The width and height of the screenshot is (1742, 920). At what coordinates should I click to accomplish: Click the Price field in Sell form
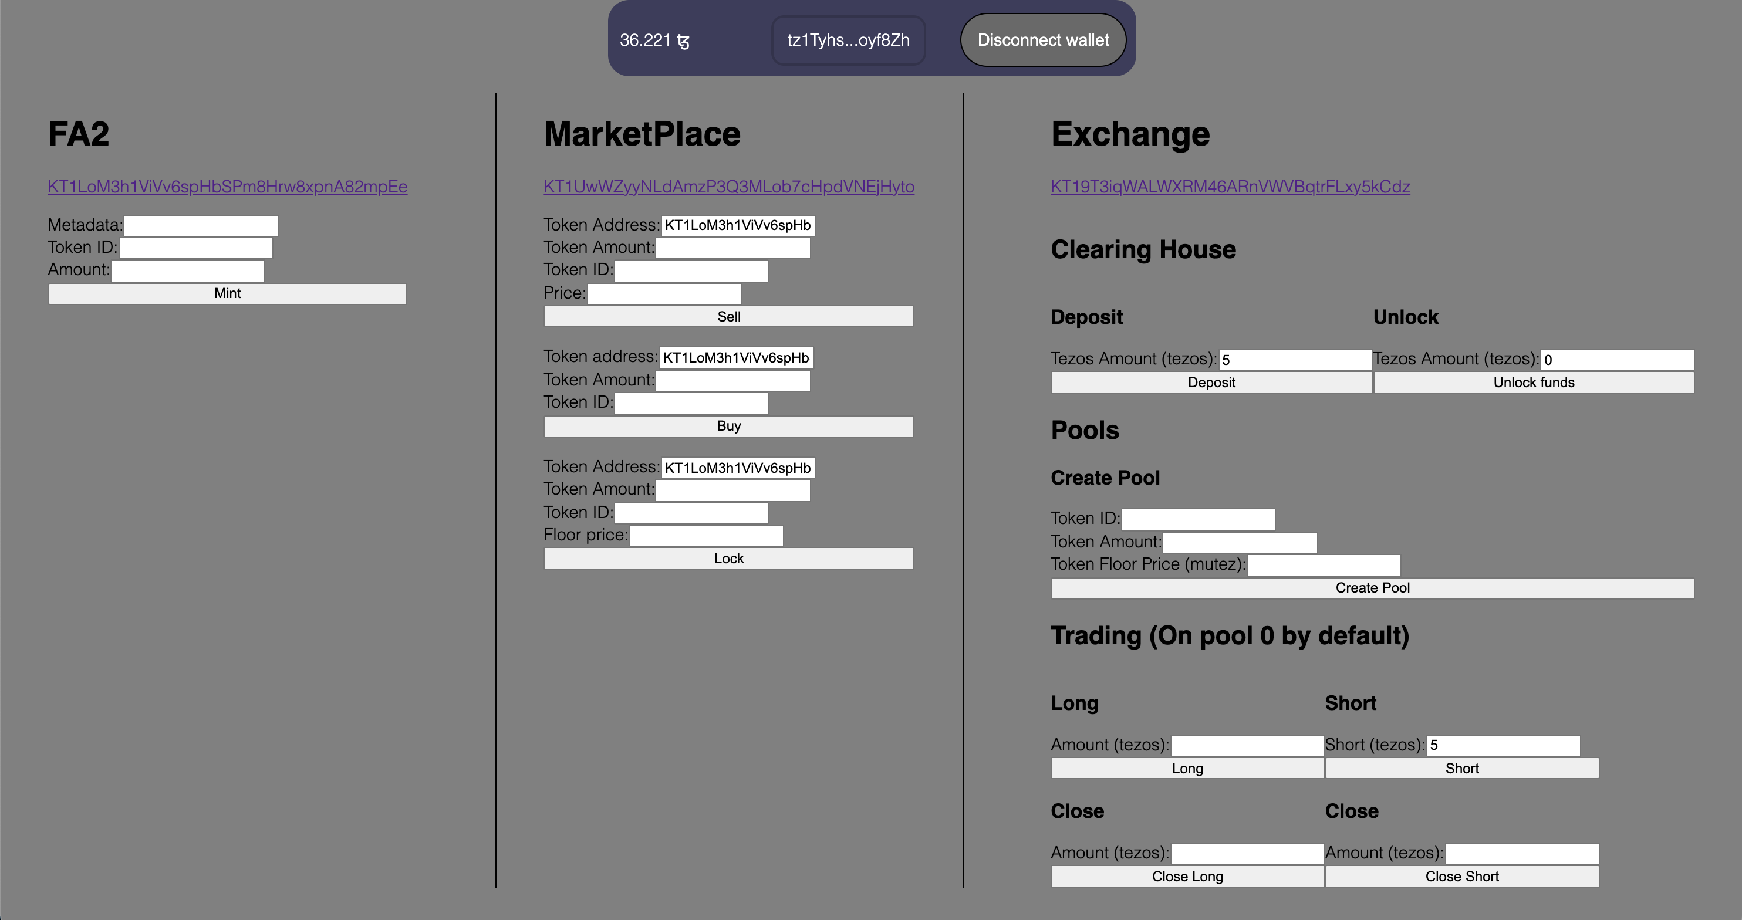(x=664, y=294)
